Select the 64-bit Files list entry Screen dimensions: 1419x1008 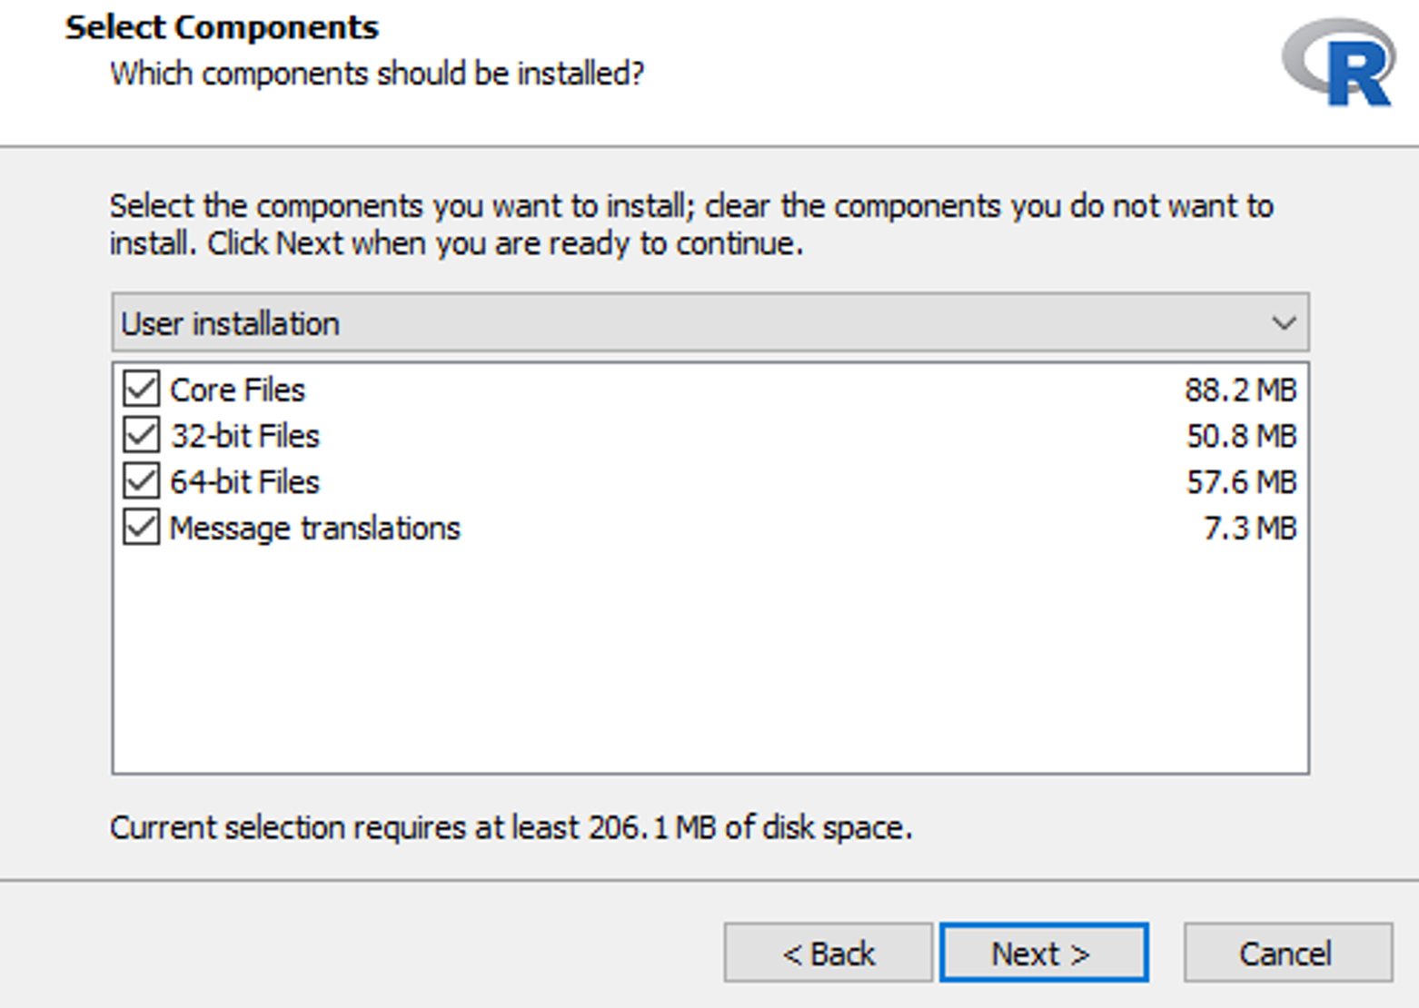tap(245, 481)
